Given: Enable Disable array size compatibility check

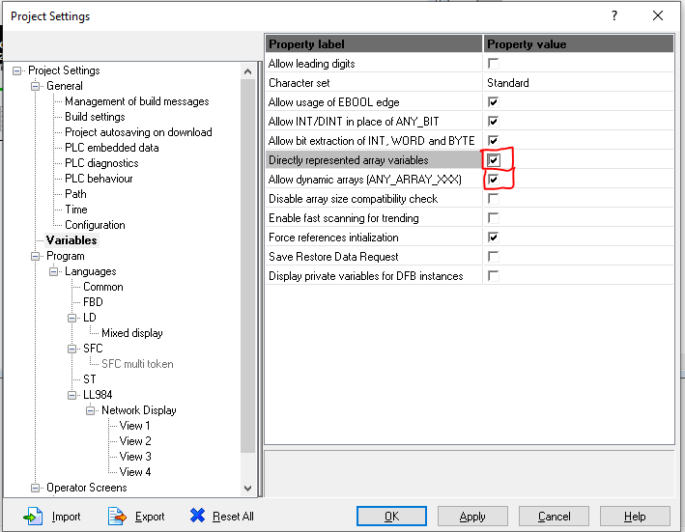Looking at the screenshot, I should coord(493,199).
